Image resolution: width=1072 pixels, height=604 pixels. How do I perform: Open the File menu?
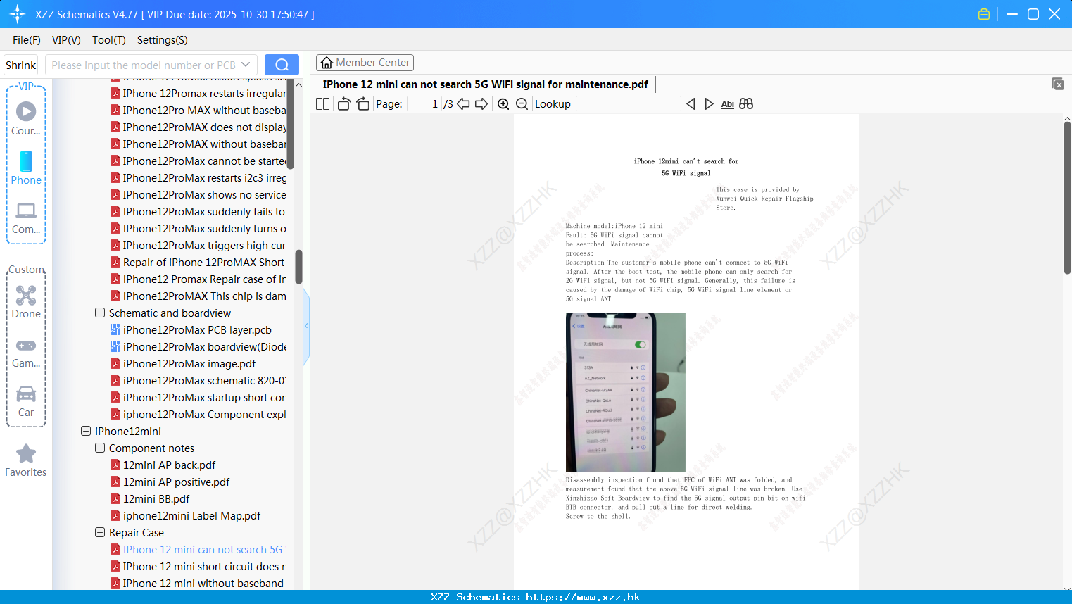27,40
